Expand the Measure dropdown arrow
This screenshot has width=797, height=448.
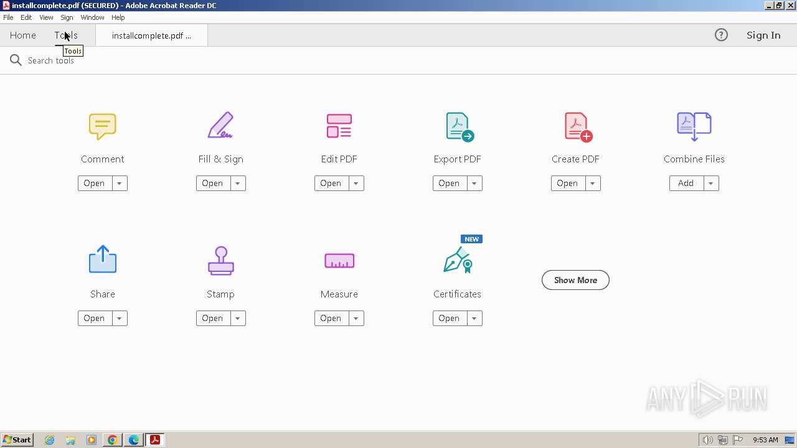(x=356, y=318)
